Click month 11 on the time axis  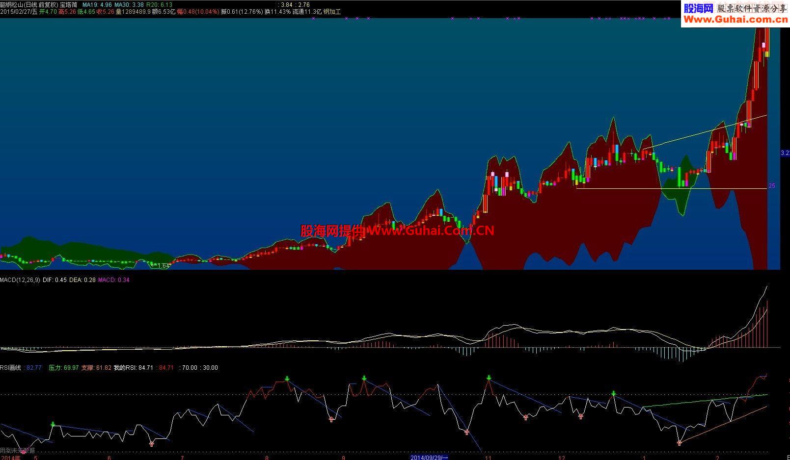pos(488,458)
